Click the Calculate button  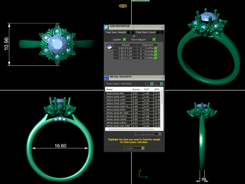point(133,148)
